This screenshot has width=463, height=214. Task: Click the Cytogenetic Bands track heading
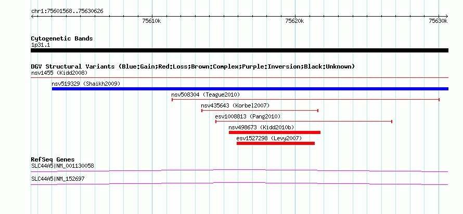click(62, 38)
